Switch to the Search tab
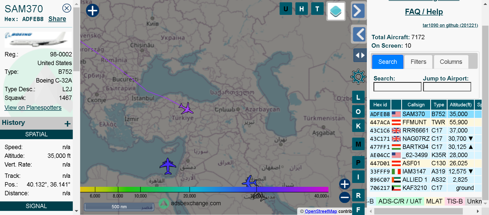This screenshot has height=215, width=489. tap(388, 62)
